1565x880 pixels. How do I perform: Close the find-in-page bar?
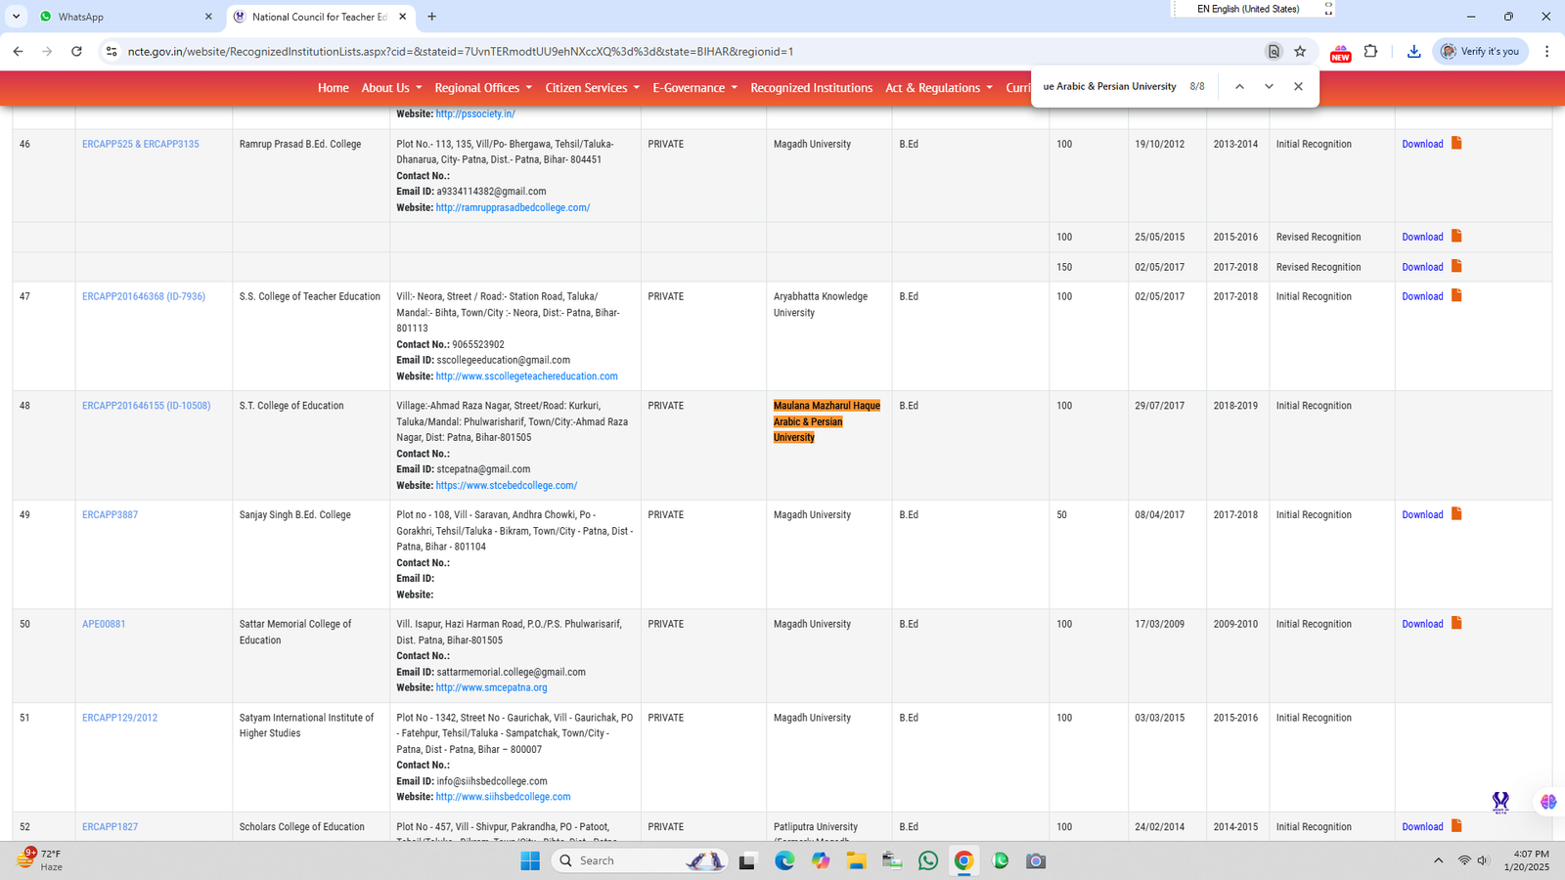coord(1298,87)
